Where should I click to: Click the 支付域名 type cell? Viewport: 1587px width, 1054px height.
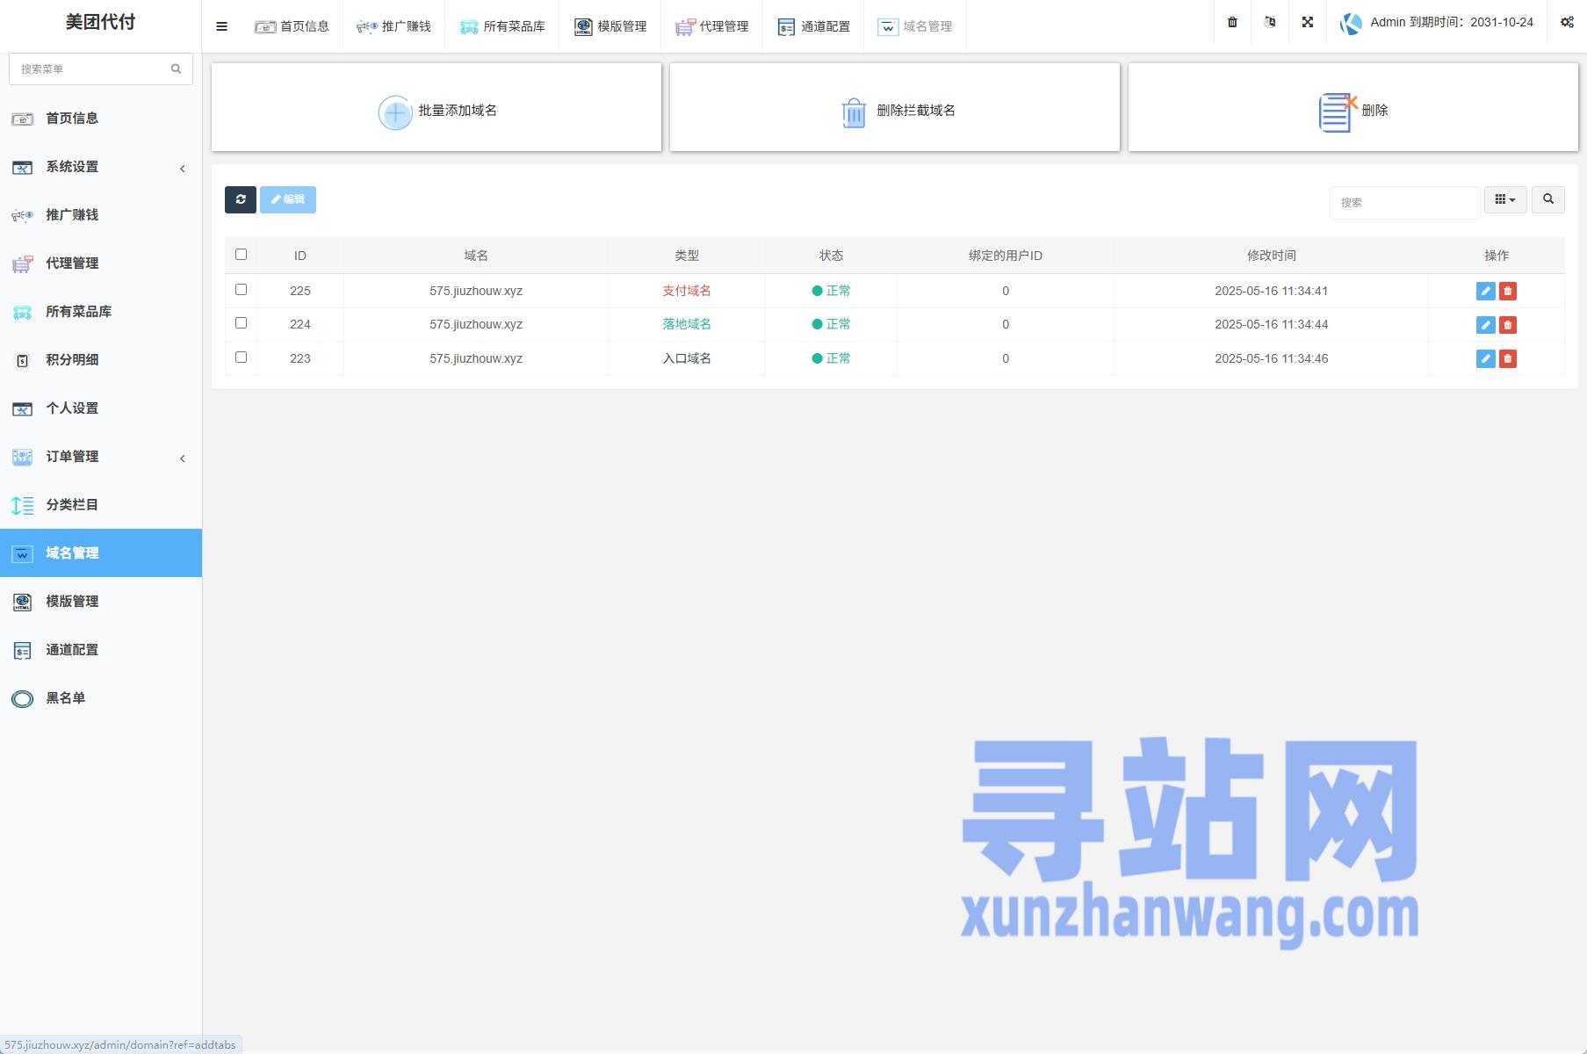(687, 291)
